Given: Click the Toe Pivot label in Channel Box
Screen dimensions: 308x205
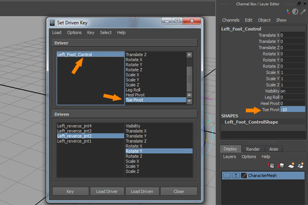Looking at the screenshot, I should [x=271, y=110].
